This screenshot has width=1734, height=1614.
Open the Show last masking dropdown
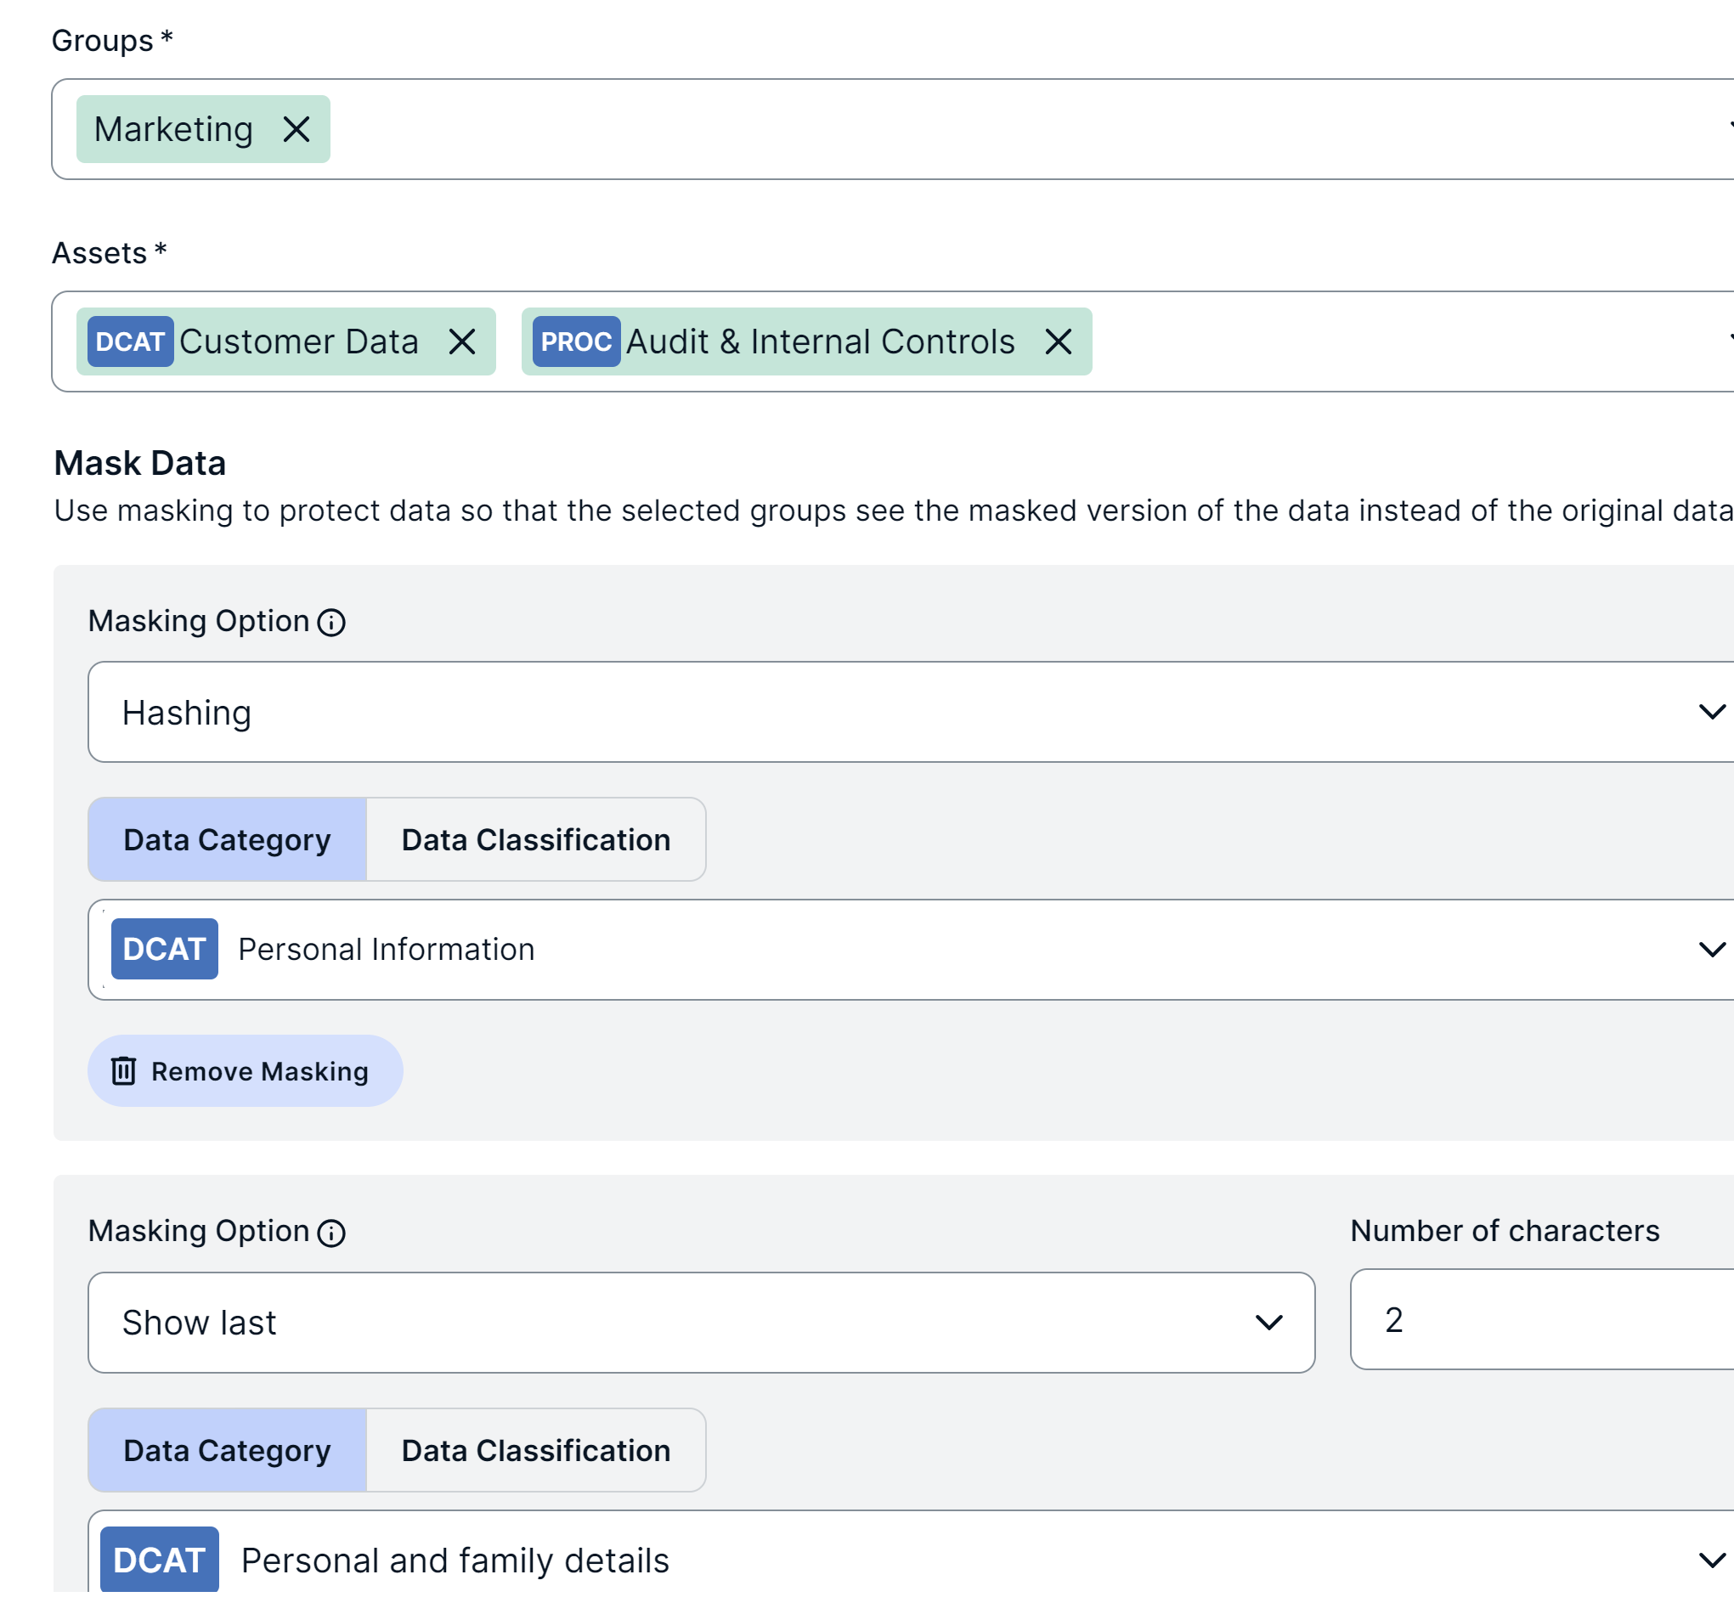click(1268, 1322)
